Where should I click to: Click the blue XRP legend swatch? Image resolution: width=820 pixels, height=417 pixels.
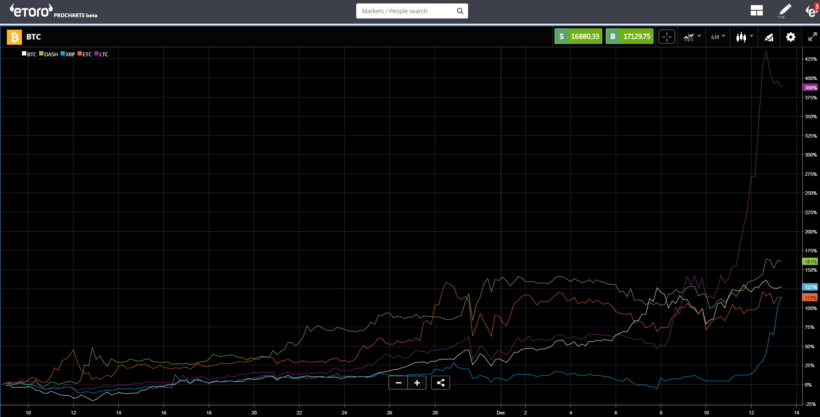click(63, 54)
